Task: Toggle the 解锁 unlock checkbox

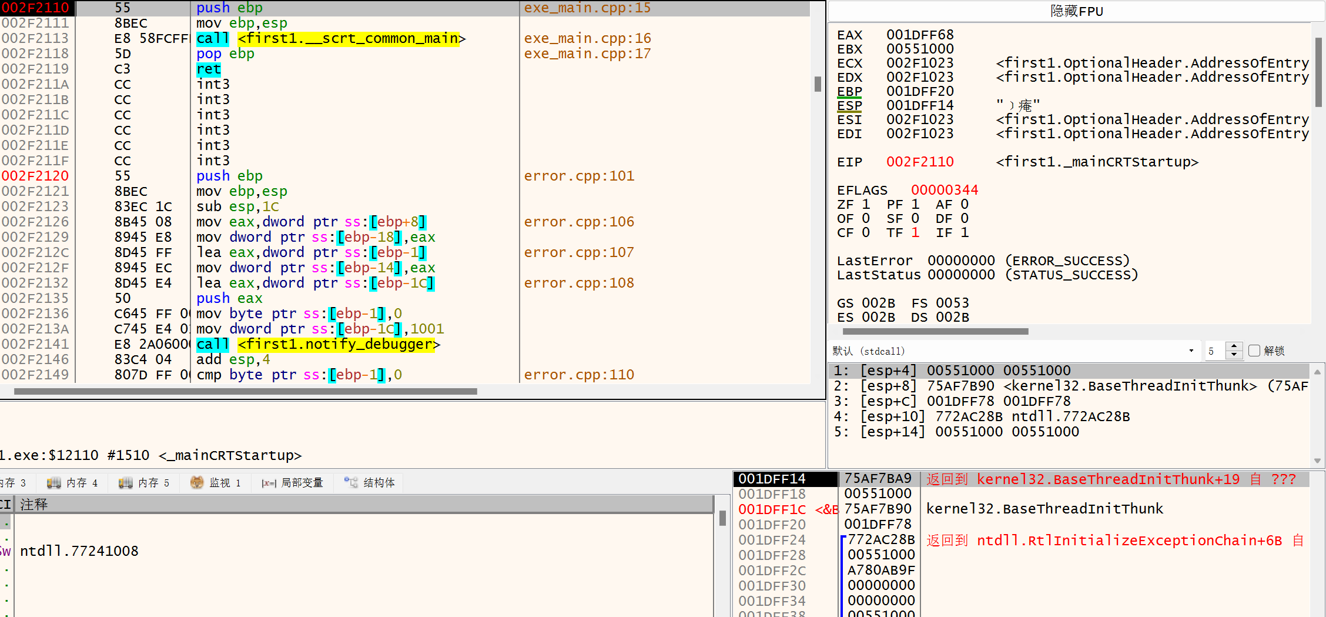Action: coord(1254,351)
